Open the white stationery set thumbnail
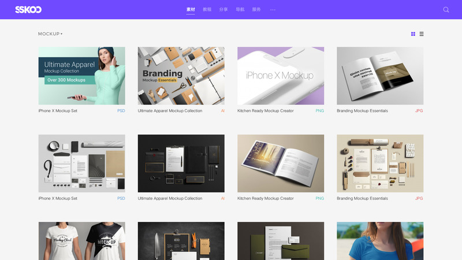The height and width of the screenshot is (260, 462). coord(81,164)
